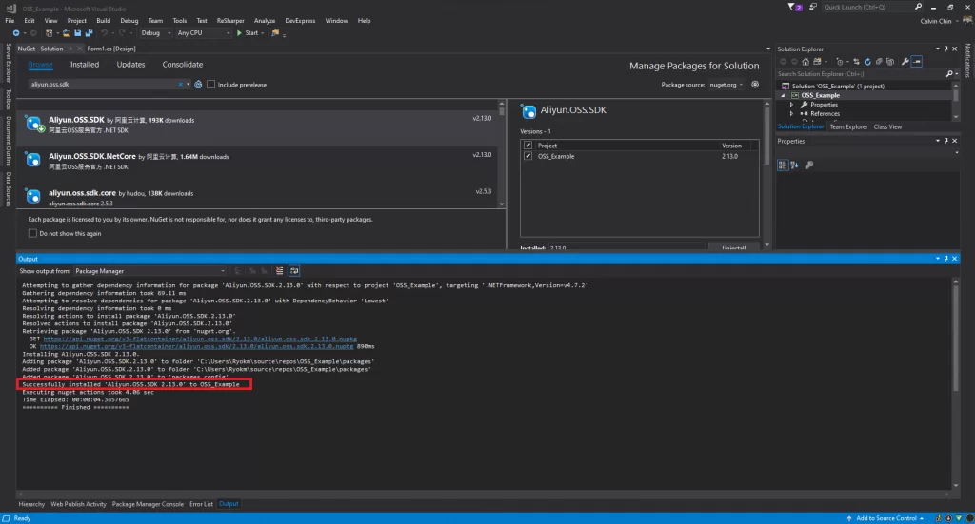The height and width of the screenshot is (524, 975).
Task: Click the Solution Explorer search magnifier icon
Action: 949,74
